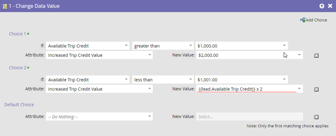Click the $1,001.00 value field
The width and height of the screenshot is (336, 136).
click(242, 80)
